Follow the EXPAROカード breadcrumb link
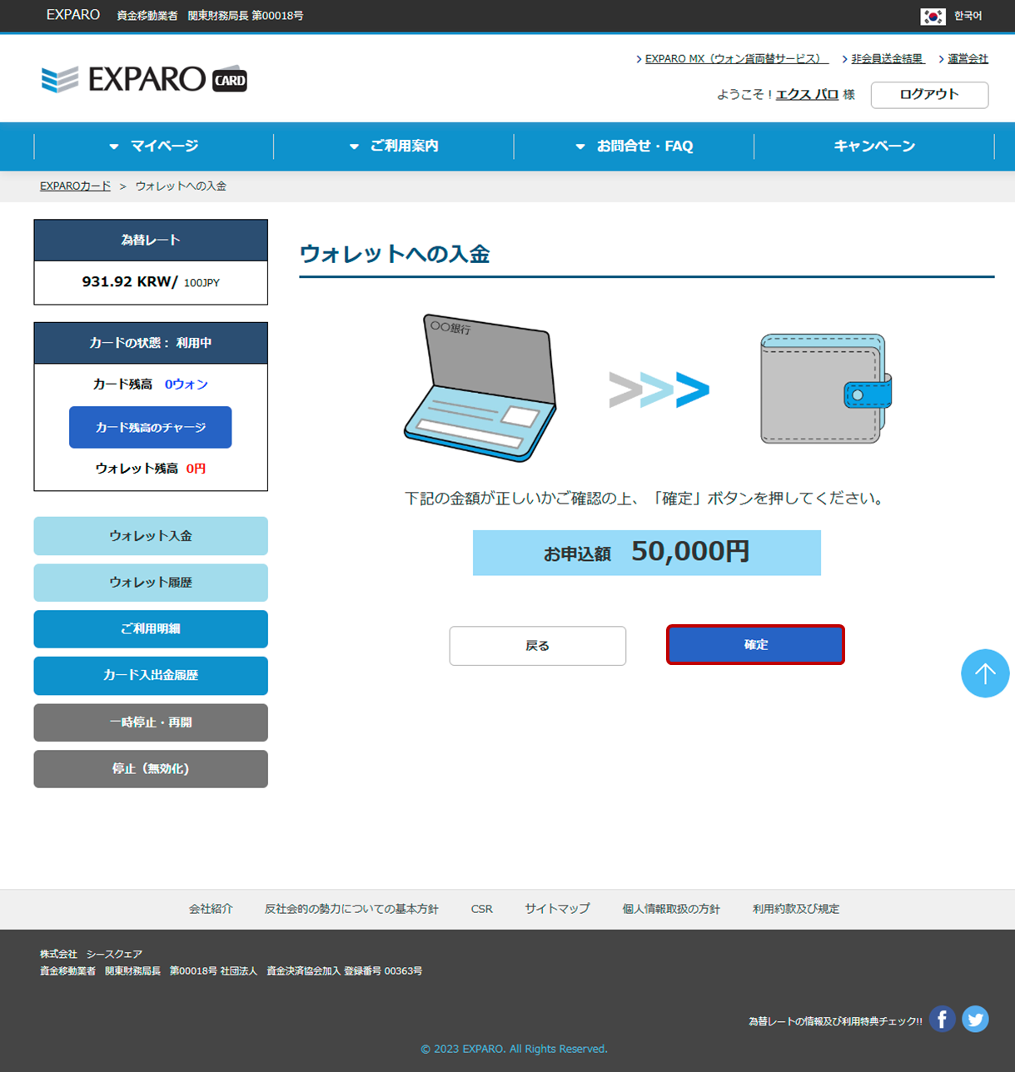 pos(75,186)
